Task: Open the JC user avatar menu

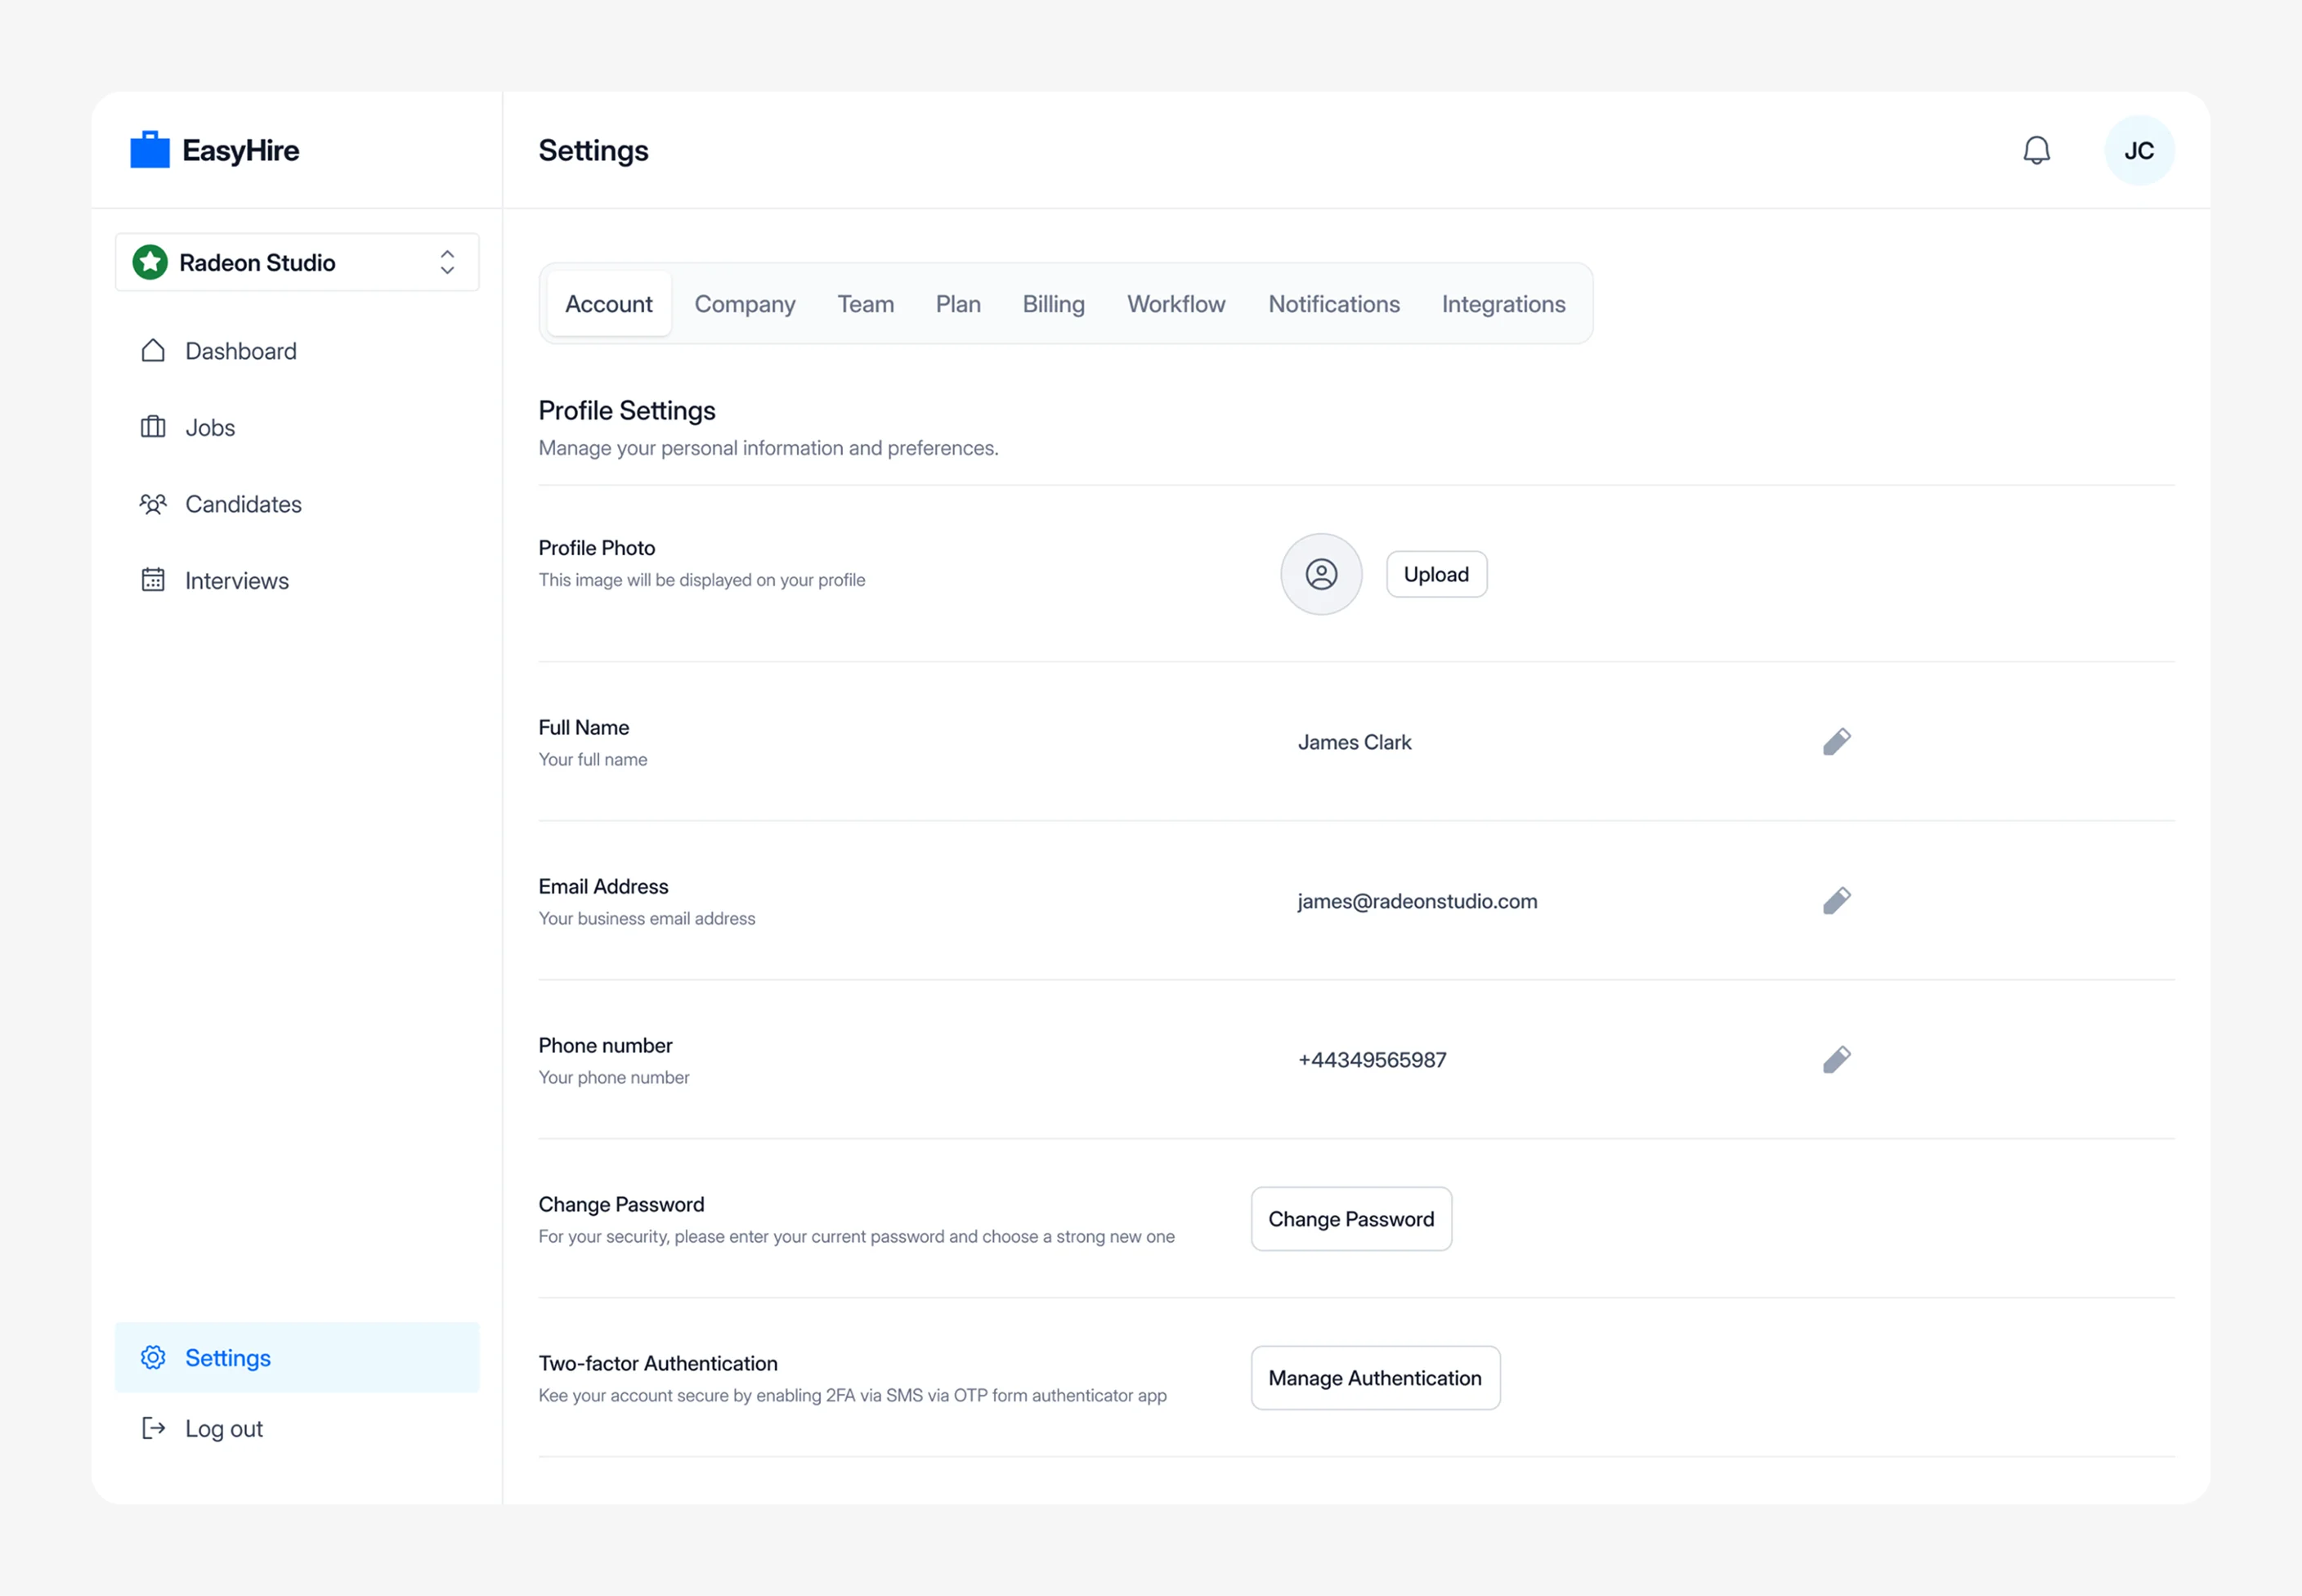Action: click(x=2138, y=150)
